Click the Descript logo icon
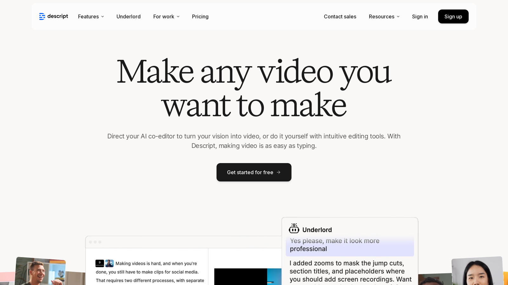This screenshot has height=285, width=508. click(42, 16)
